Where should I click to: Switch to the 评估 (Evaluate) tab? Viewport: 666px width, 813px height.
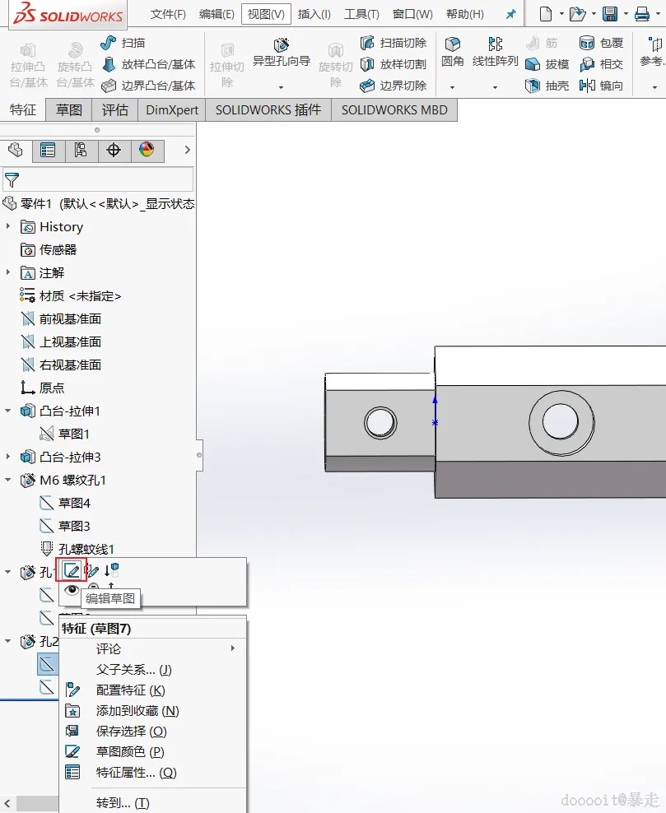[114, 110]
